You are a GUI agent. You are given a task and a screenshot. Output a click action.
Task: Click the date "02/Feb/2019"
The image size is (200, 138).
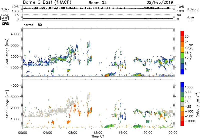coord(160,2)
